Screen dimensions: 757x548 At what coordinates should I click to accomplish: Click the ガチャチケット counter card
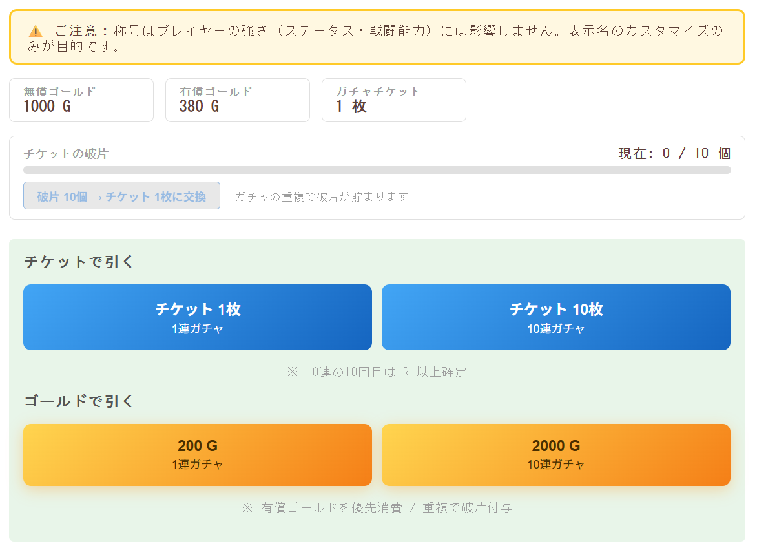[x=394, y=100]
